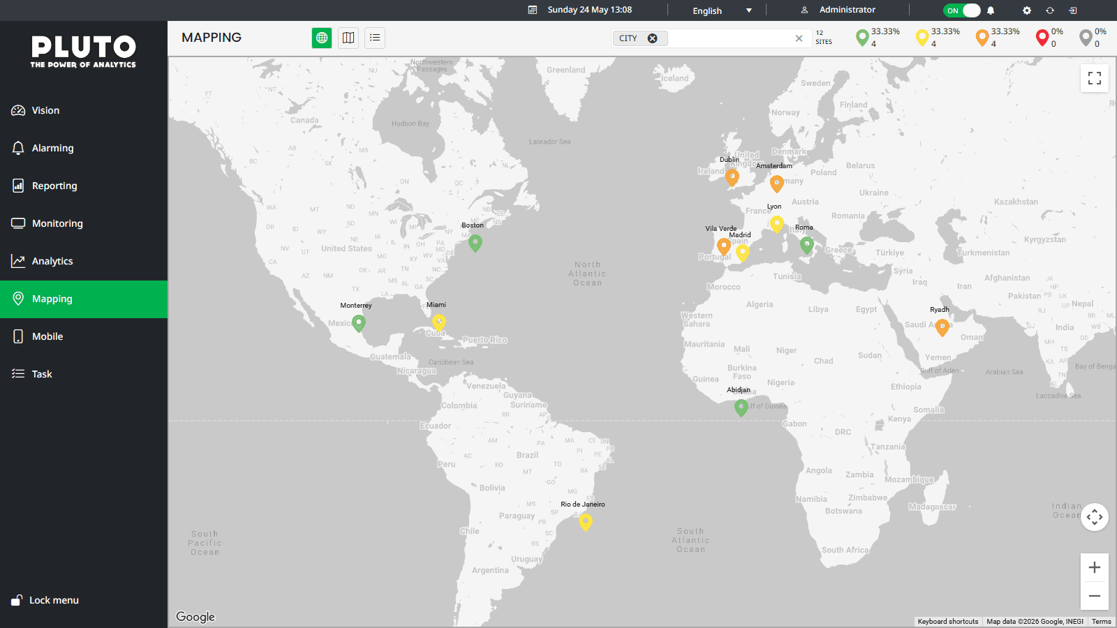Select the Monterrey map marker

(359, 323)
